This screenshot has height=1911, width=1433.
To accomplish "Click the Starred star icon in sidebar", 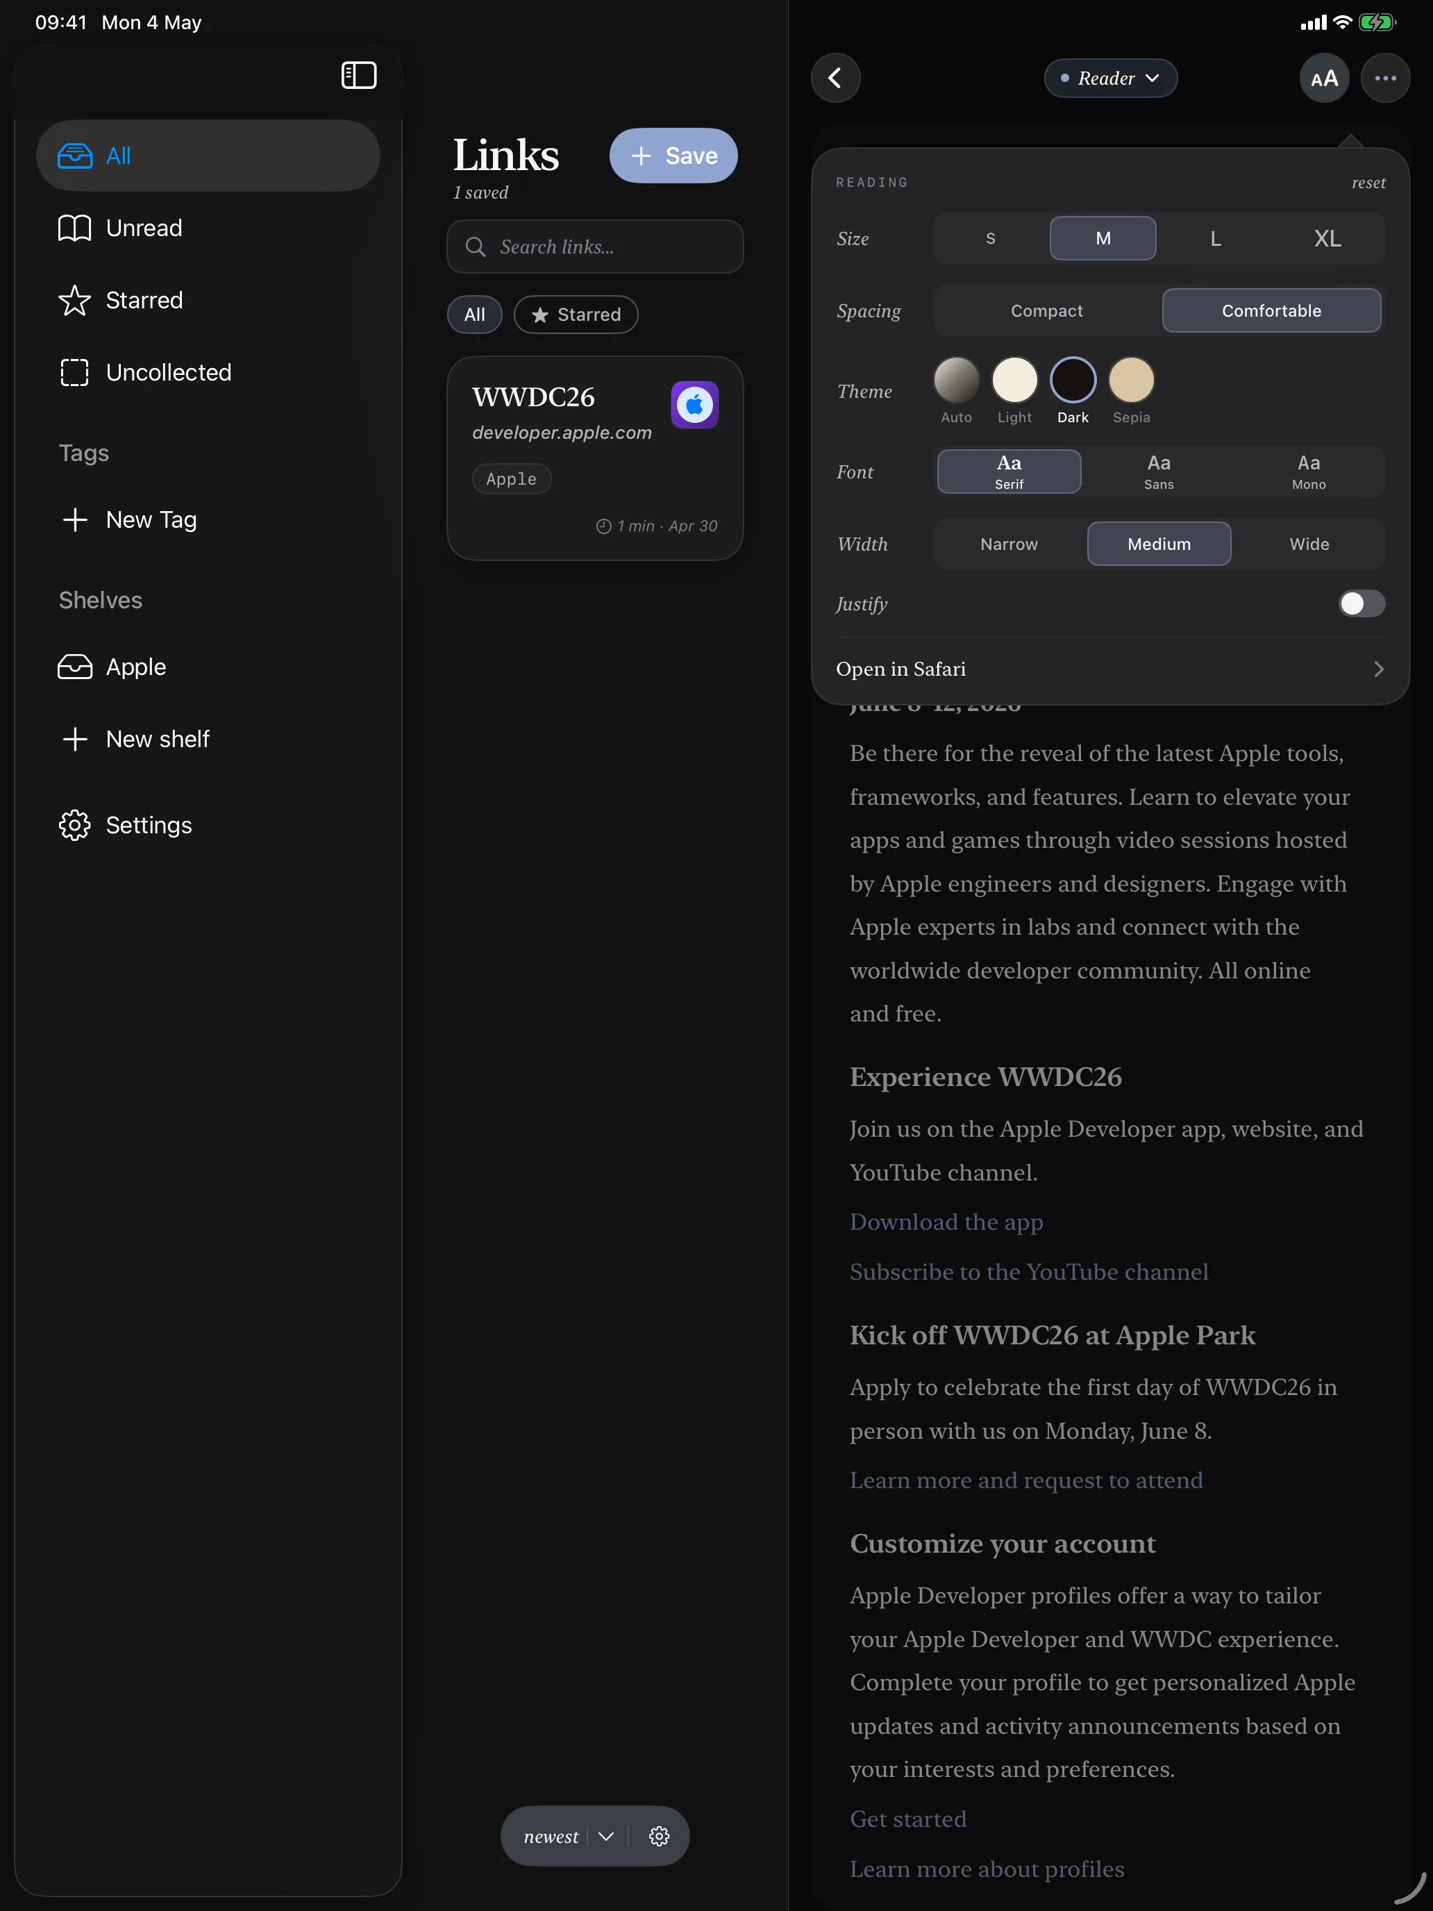I will coord(74,300).
